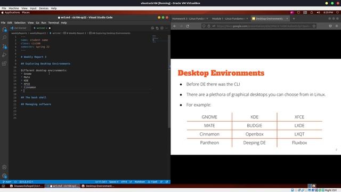The height and width of the screenshot is (192, 341).
Task: Switch to the Desktop Environment taskbar window
Action: 98,186
